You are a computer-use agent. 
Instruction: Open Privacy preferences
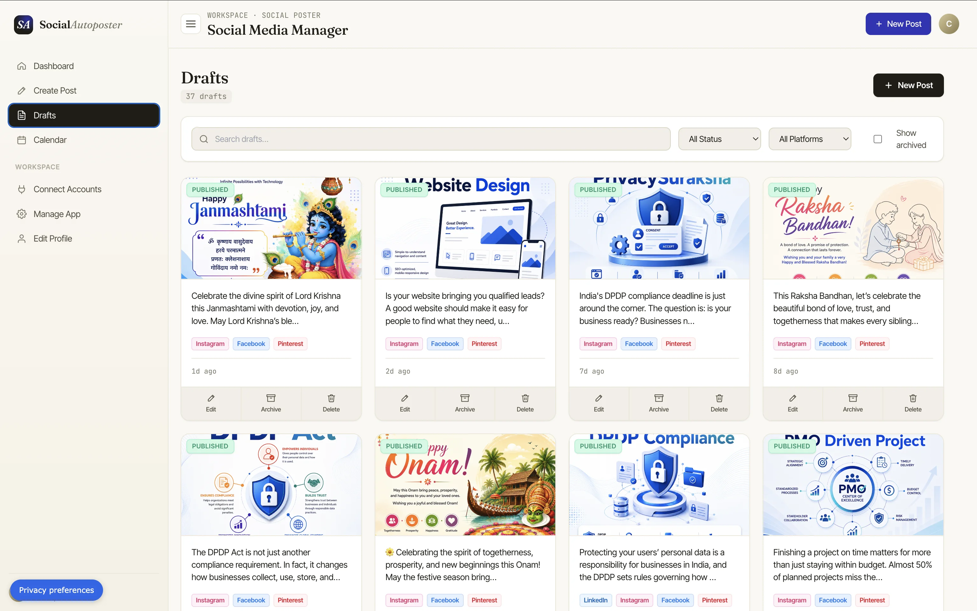pos(57,590)
